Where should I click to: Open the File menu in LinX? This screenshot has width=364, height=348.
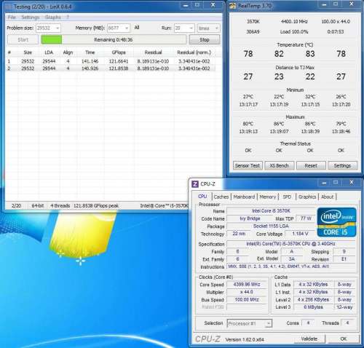pos(12,17)
